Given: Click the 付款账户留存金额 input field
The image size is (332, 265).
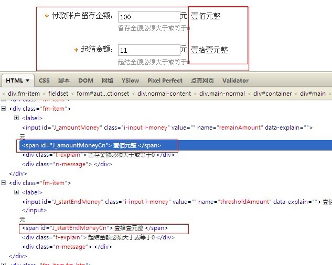Looking at the screenshot, I should coord(149,17).
